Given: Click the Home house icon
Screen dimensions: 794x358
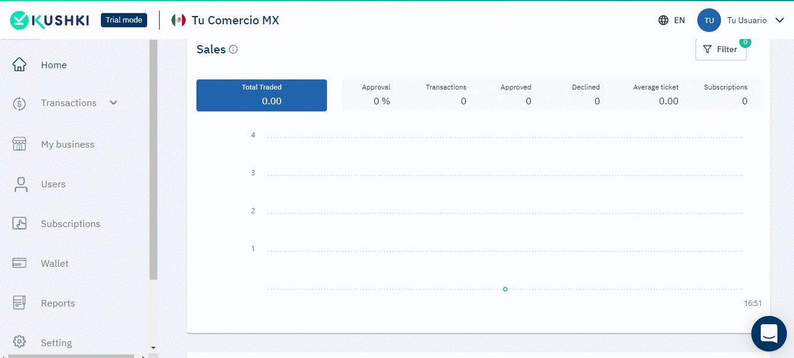Looking at the screenshot, I should 20,65.
